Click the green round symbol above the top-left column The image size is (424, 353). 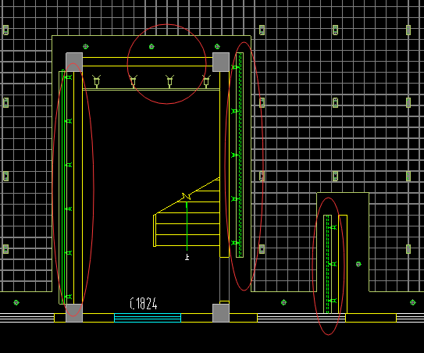click(x=86, y=47)
